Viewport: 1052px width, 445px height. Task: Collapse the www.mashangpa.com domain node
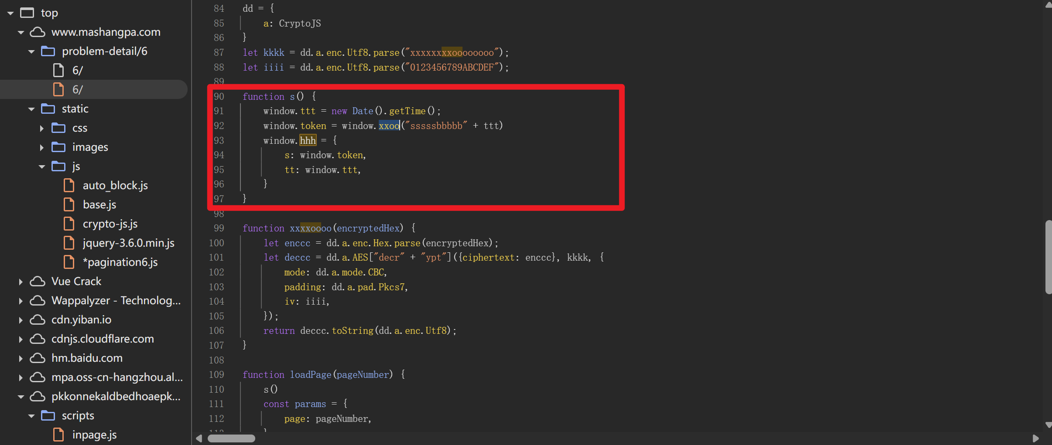coord(21,32)
